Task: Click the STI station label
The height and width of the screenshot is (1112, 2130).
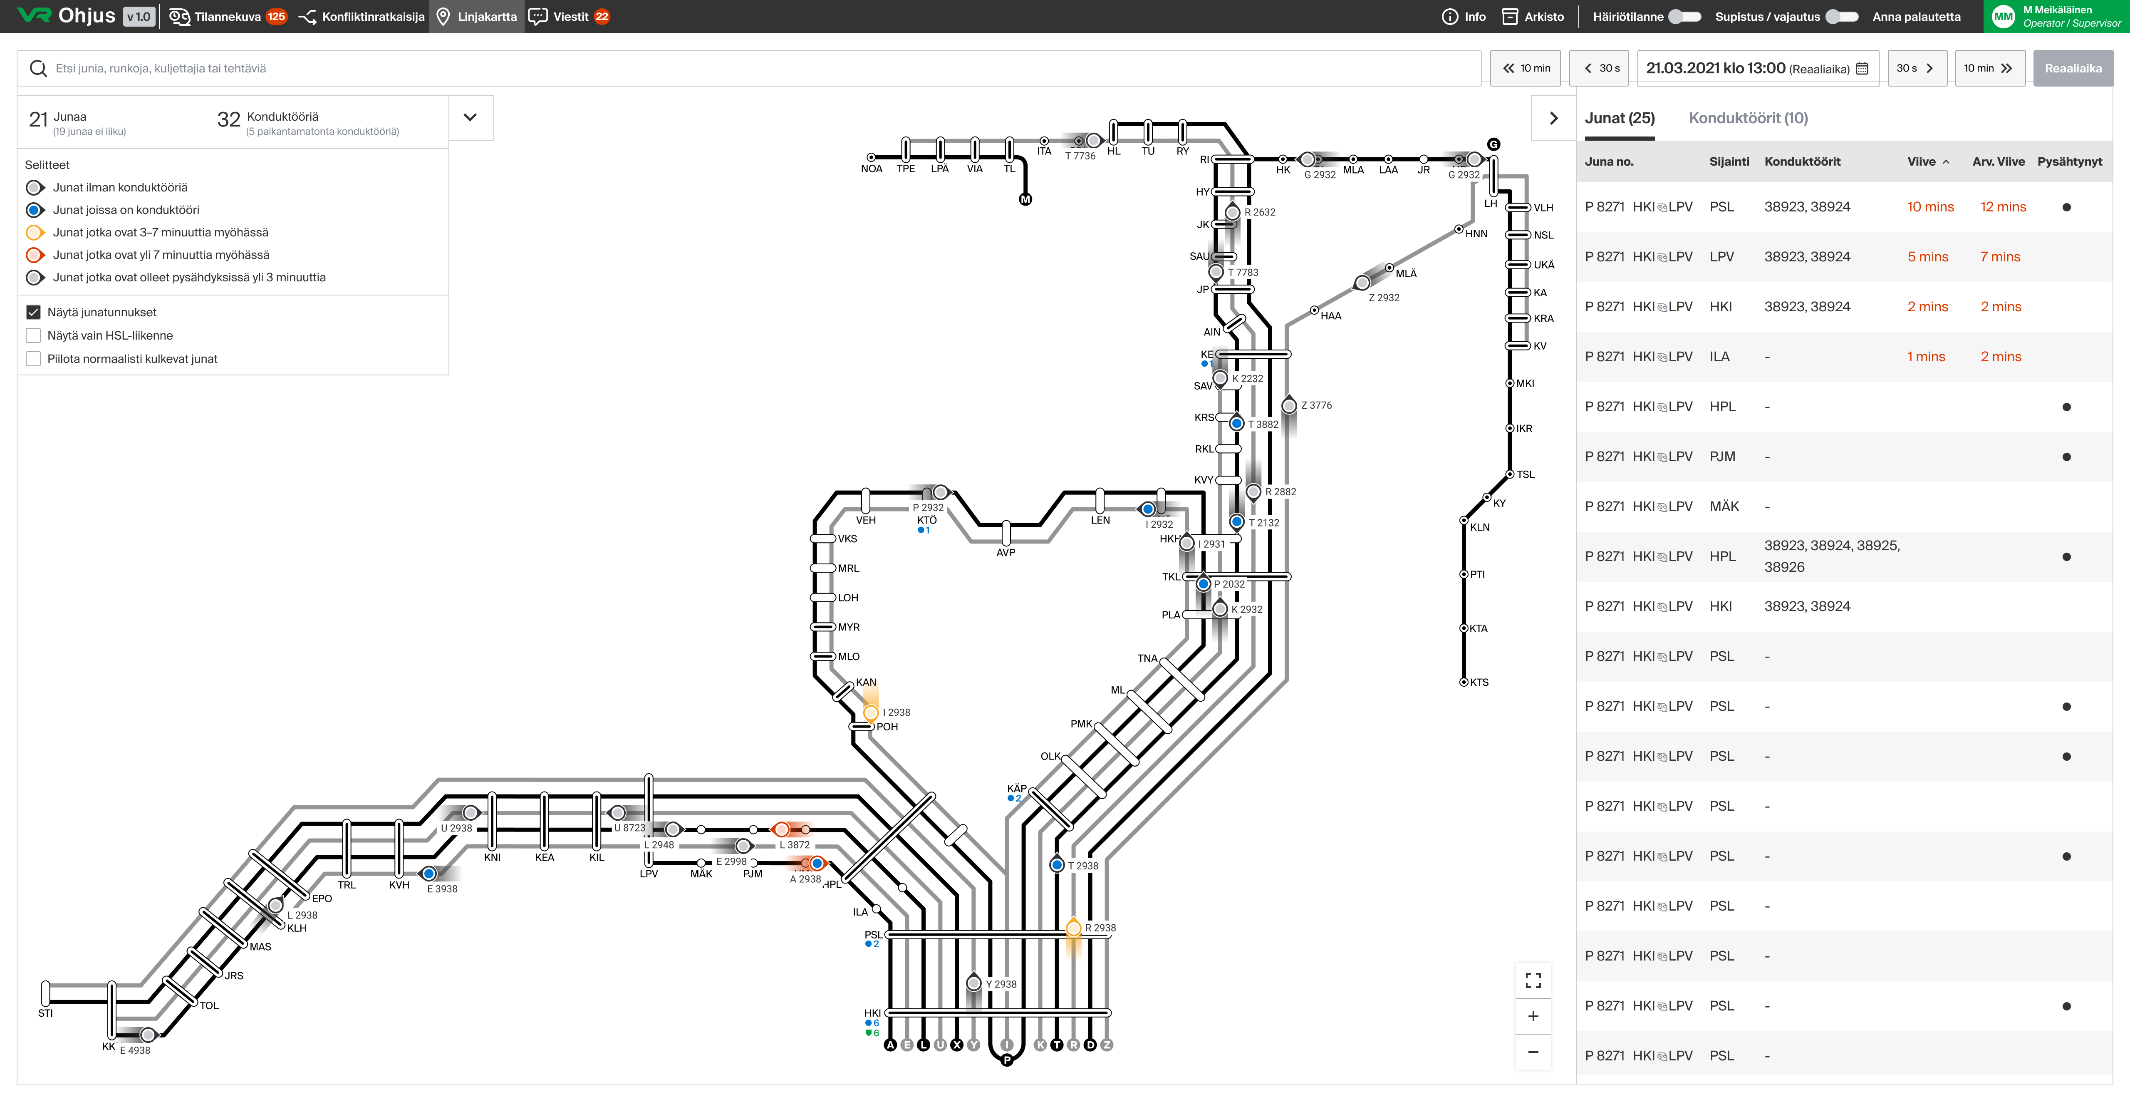Action: [x=45, y=1013]
